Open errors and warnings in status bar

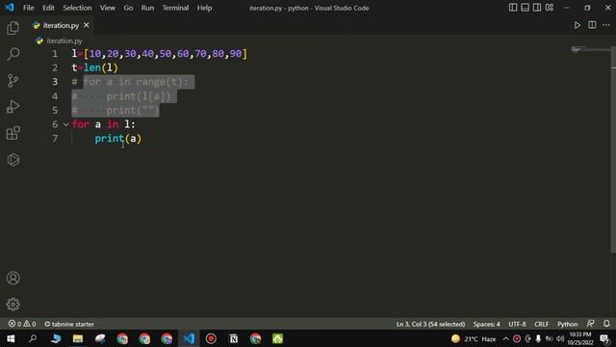click(22, 324)
